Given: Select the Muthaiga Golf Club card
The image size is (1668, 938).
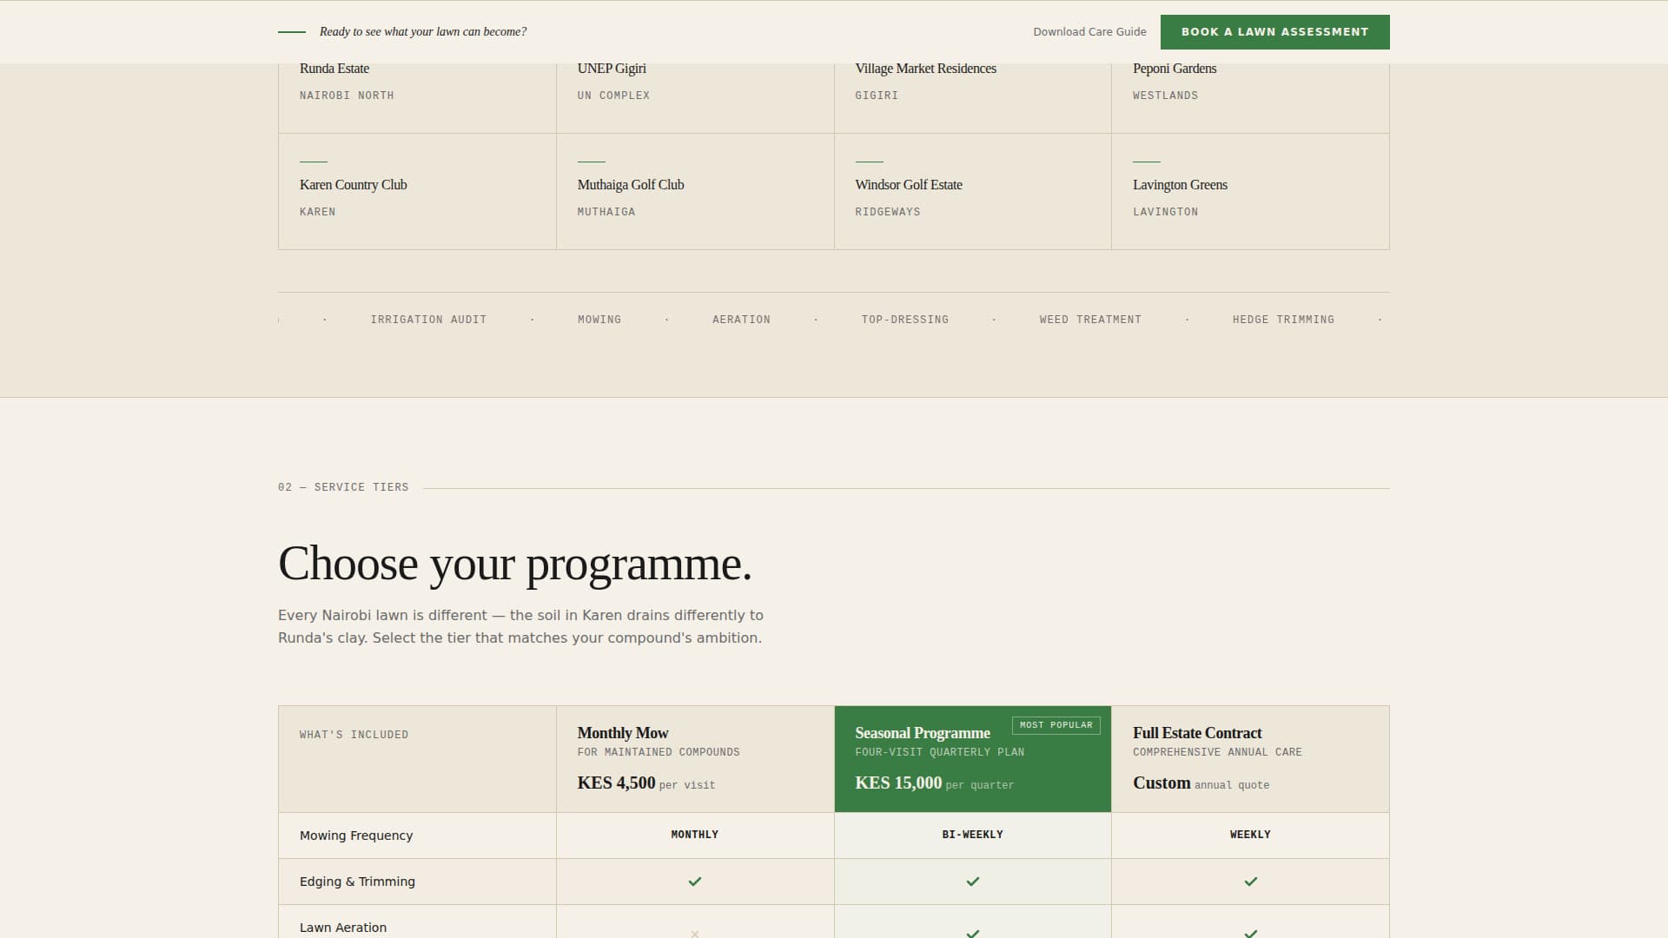Looking at the screenshot, I should pyautogui.click(x=695, y=191).
